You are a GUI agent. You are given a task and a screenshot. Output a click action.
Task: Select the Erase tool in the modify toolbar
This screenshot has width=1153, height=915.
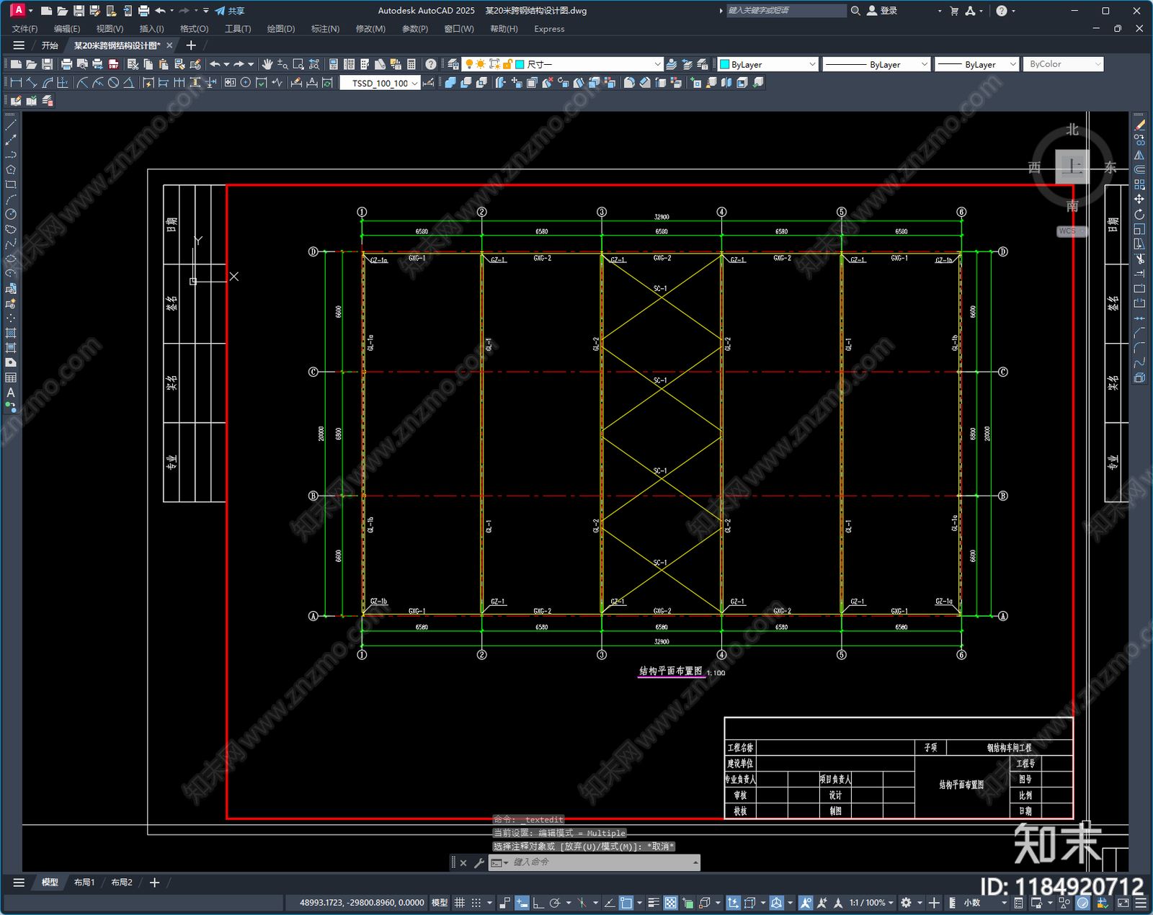point(1139,124)
